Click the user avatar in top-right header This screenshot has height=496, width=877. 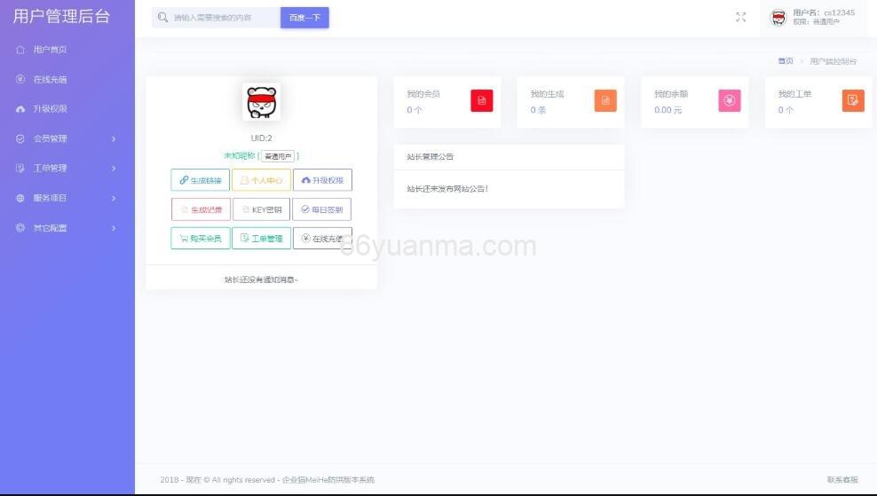tap(778, 18)
